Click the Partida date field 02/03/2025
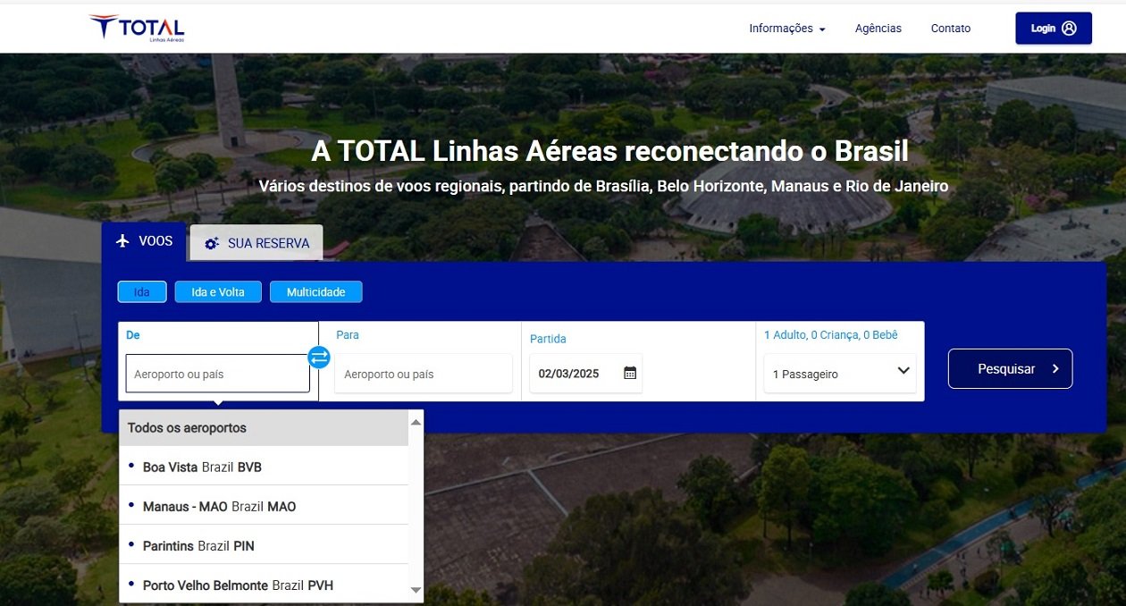Screen dimensions: 1126x606 pyautogui.click(x=585, y=374)
